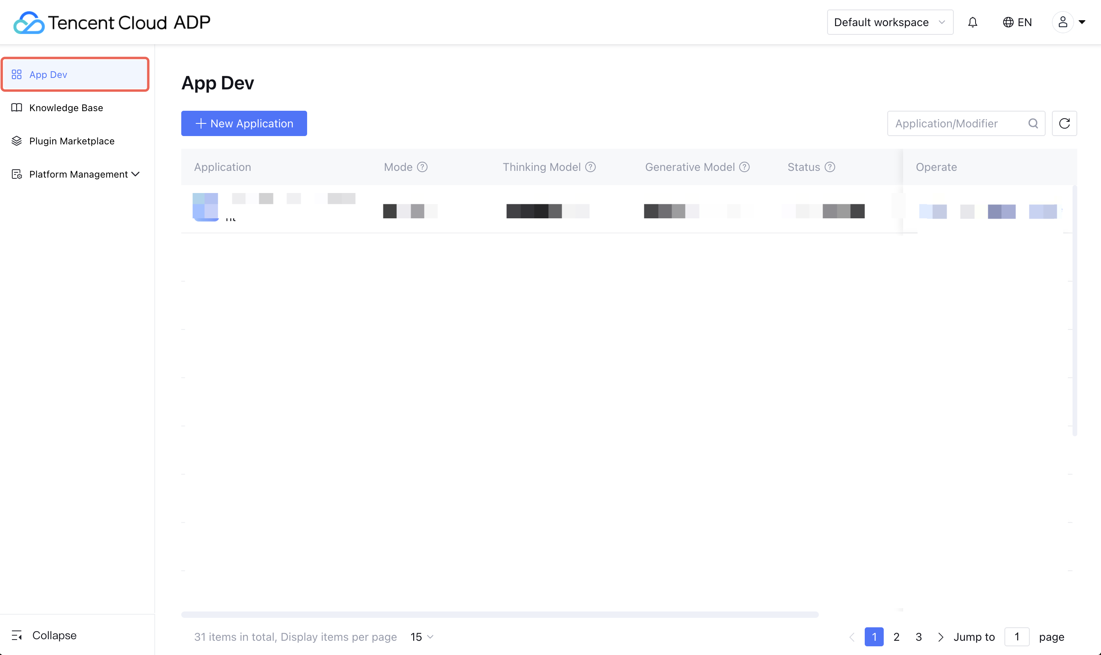Click the globe language icon
This screenshot has width=1101, height=655.
(x=1008, y=22)
